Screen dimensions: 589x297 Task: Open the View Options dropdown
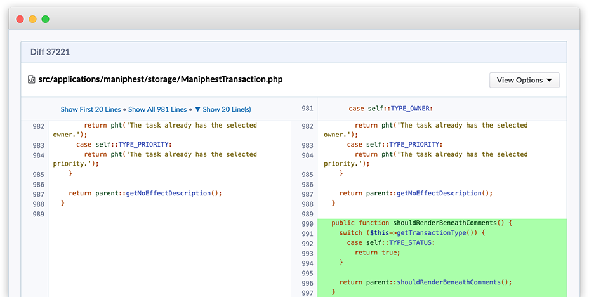point(524,80)
